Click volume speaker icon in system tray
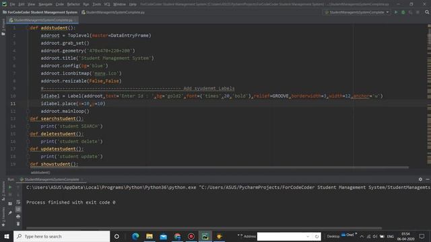Viewport: 431px width, 242px height. point(375,237)
